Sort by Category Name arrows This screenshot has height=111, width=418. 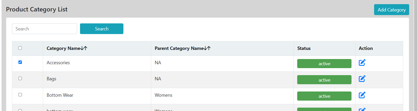[x=84, y=48]
